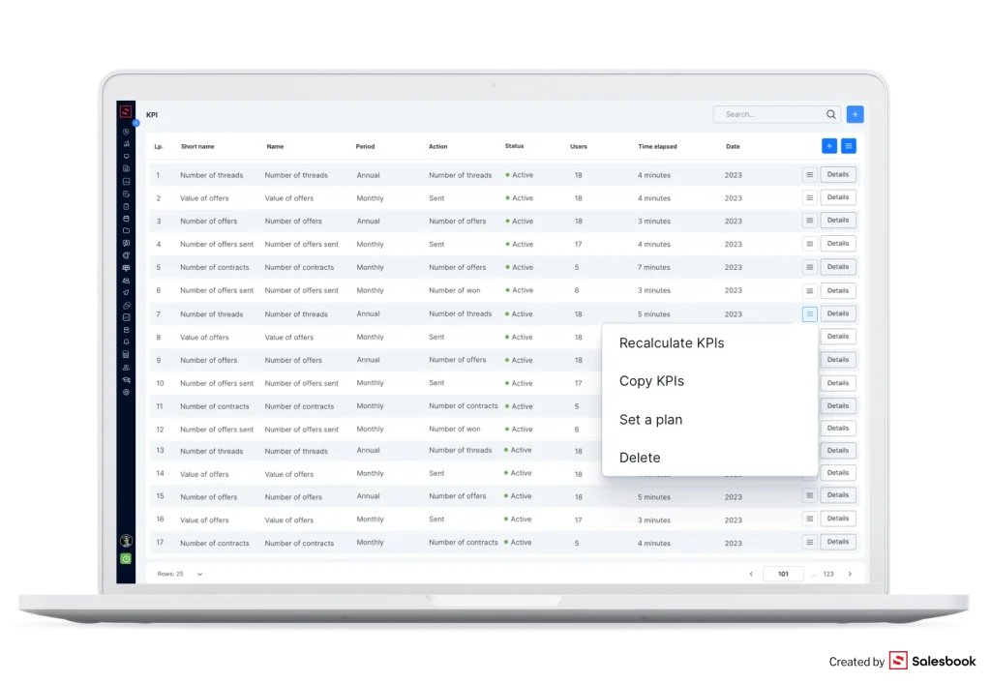Open the row 6 hamburger menu

(x=810, y=290)
